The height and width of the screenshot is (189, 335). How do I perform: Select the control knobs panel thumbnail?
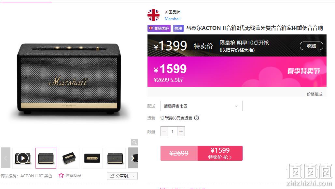pyautogui.click(x=92, y=158)
